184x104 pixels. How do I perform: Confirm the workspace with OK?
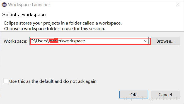coord(134,95)
